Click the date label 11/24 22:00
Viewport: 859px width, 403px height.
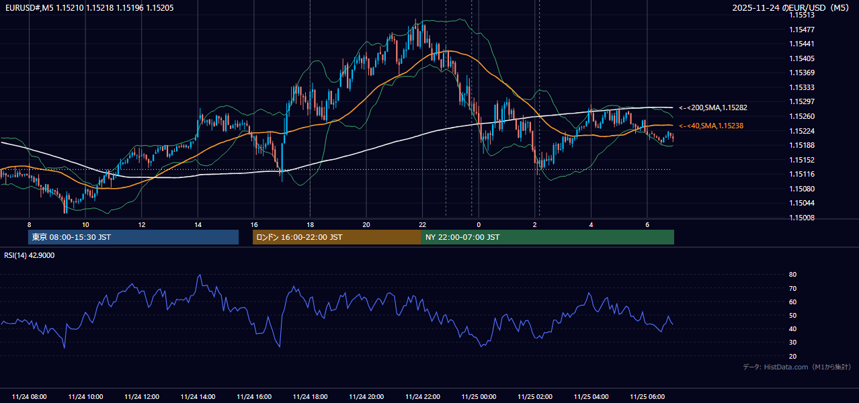422,397
